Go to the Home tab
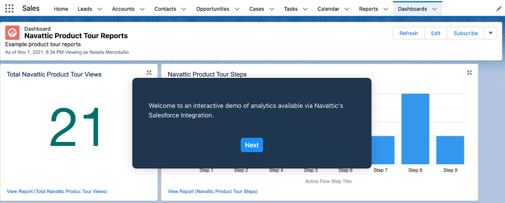The width and height of the screenshot is (505, 203). point(61,9)
